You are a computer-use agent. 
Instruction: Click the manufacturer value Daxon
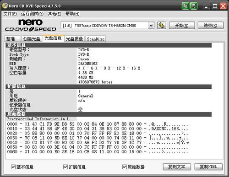[84, 59]
